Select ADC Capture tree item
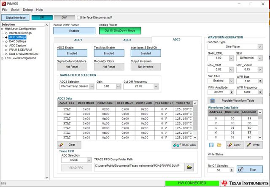Image resolution: width=270 pixels, height=187 pixels. (17, 46)
